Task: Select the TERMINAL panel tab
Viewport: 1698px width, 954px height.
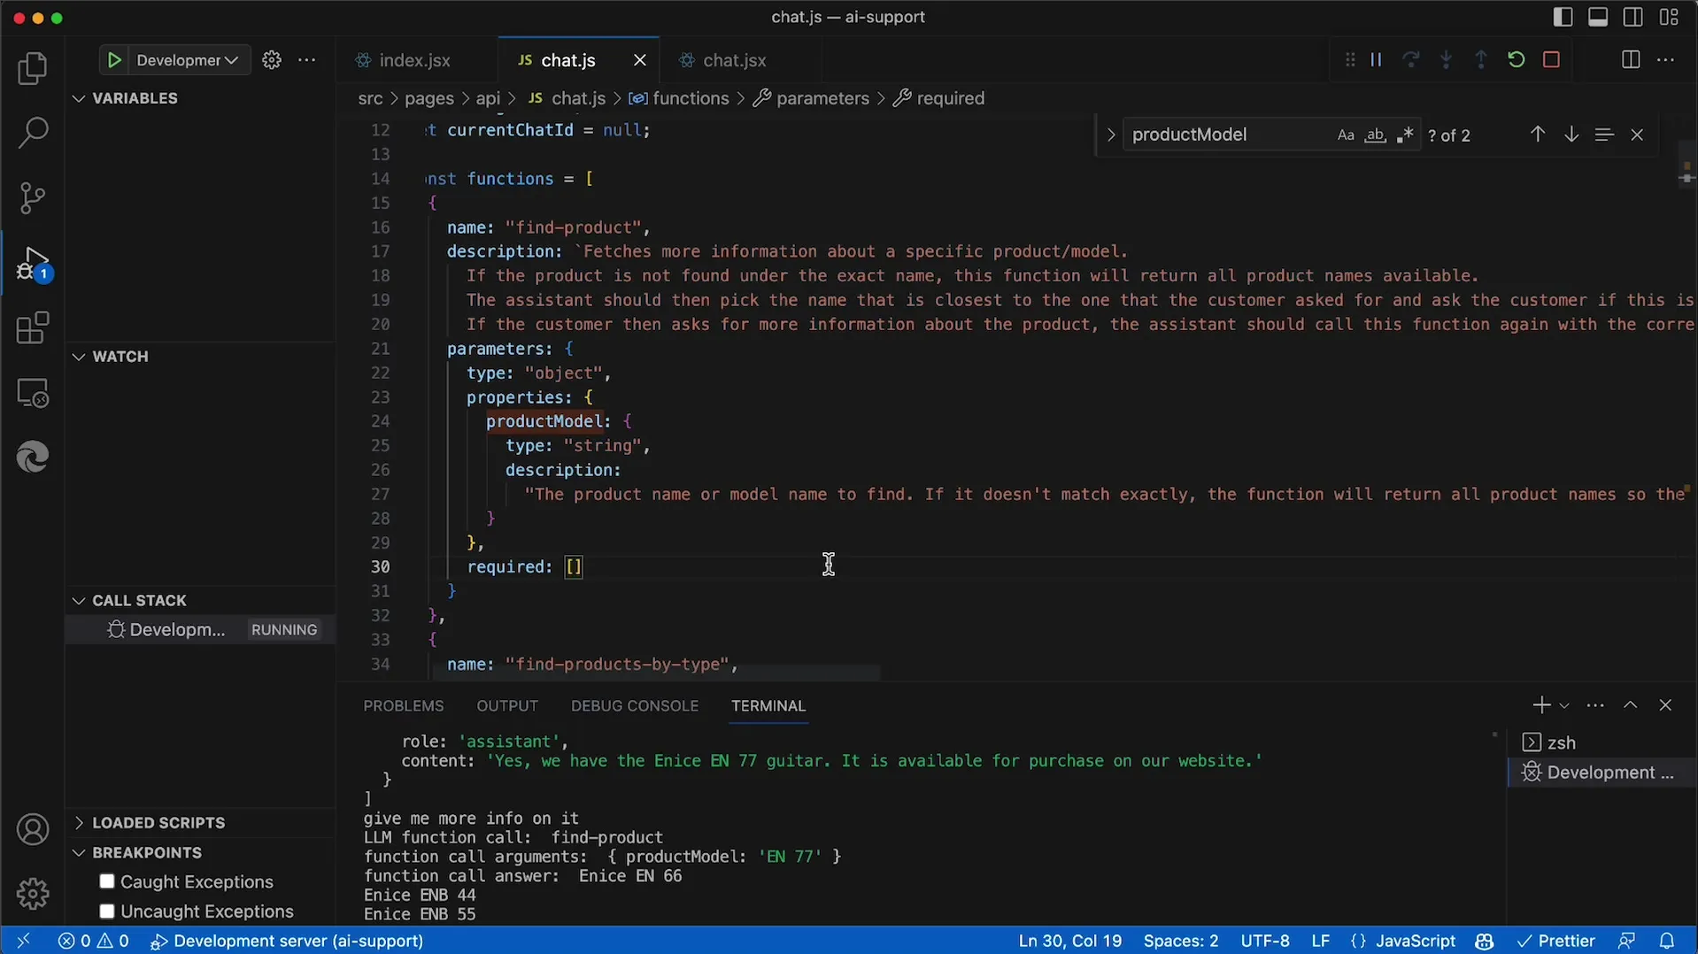Action: 768,706
